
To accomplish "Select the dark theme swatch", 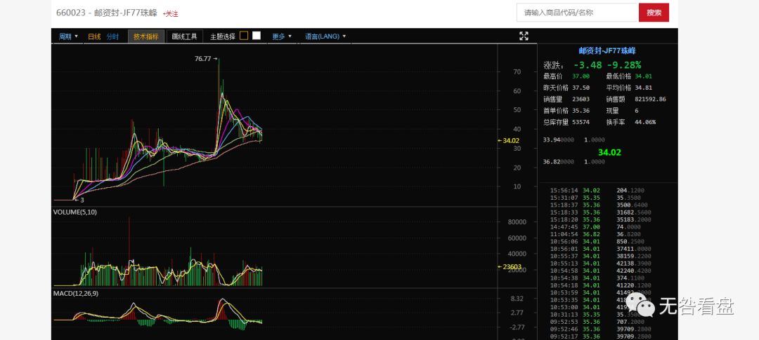I will click(x=244, y=36).
